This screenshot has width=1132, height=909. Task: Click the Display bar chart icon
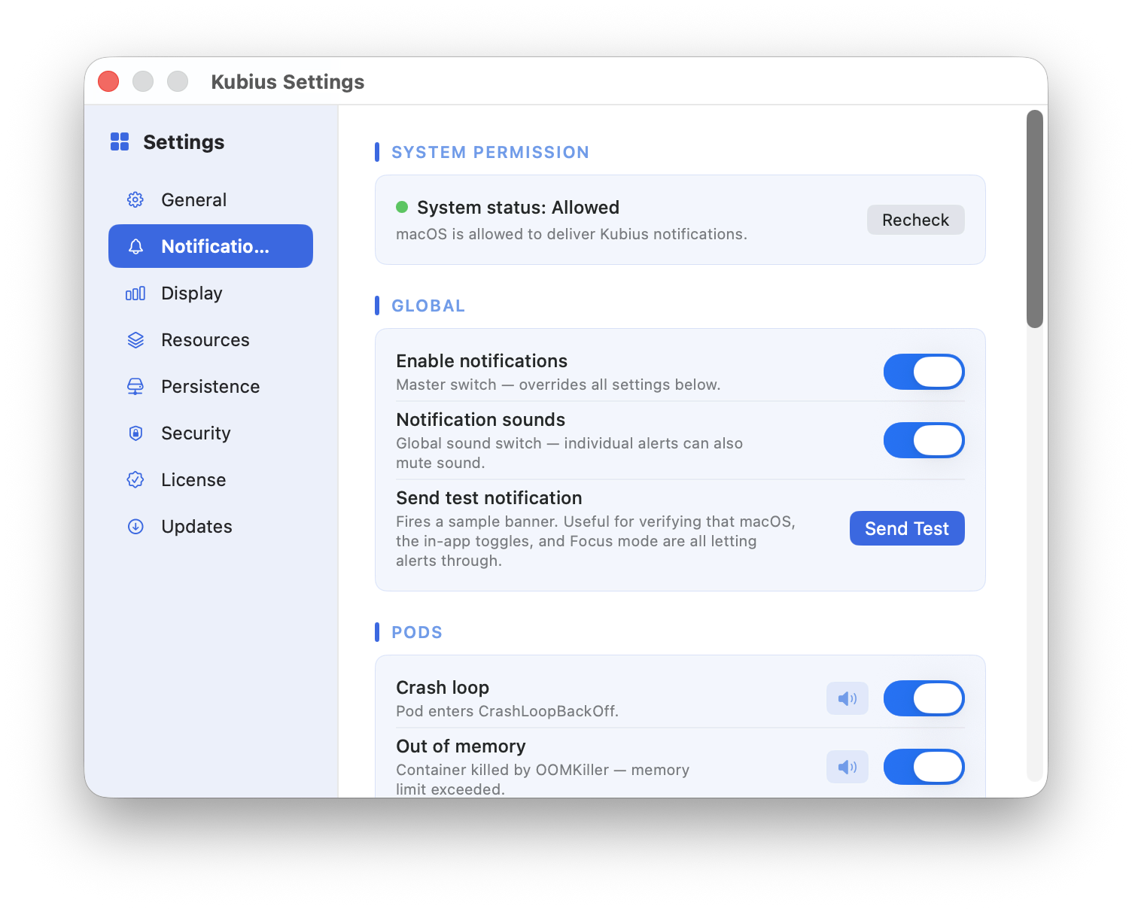tap(135, 293)
